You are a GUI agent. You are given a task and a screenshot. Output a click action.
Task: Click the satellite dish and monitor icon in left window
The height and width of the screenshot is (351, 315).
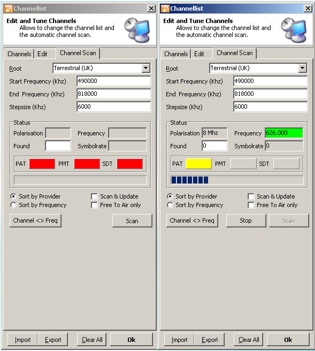pyautogui.click(x=137, y=30)
